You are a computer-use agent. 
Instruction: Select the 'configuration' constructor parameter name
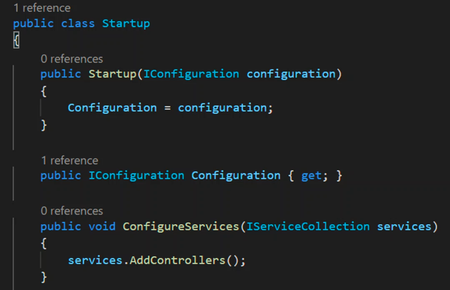point(291,74)
